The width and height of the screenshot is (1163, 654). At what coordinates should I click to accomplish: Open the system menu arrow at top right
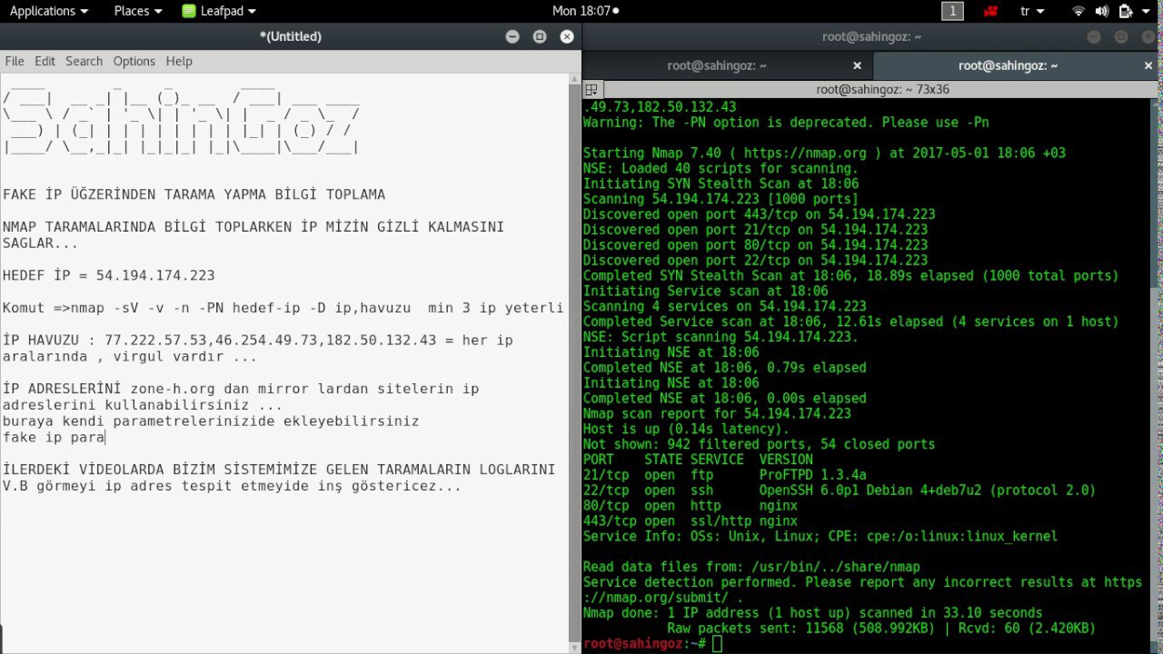click(x=1146, y=11)
